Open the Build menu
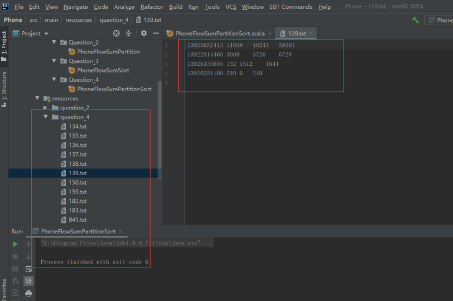 click(x=176, y=6)
